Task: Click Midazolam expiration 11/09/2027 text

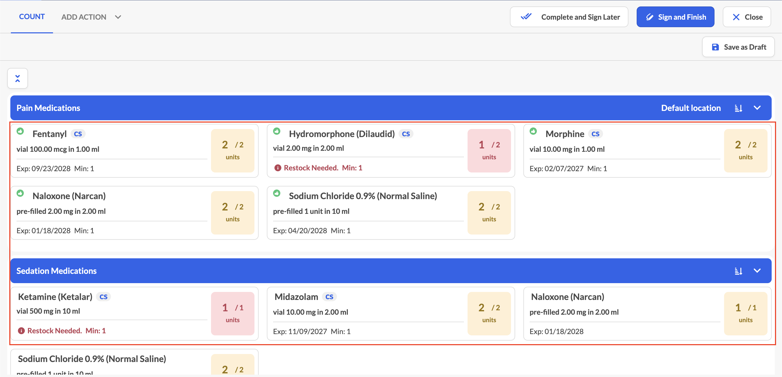Action: tap(300, 331)
